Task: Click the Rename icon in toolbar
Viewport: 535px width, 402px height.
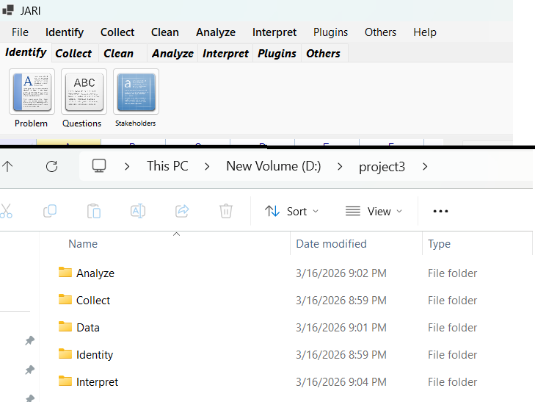Action: (x=138, y=211)
